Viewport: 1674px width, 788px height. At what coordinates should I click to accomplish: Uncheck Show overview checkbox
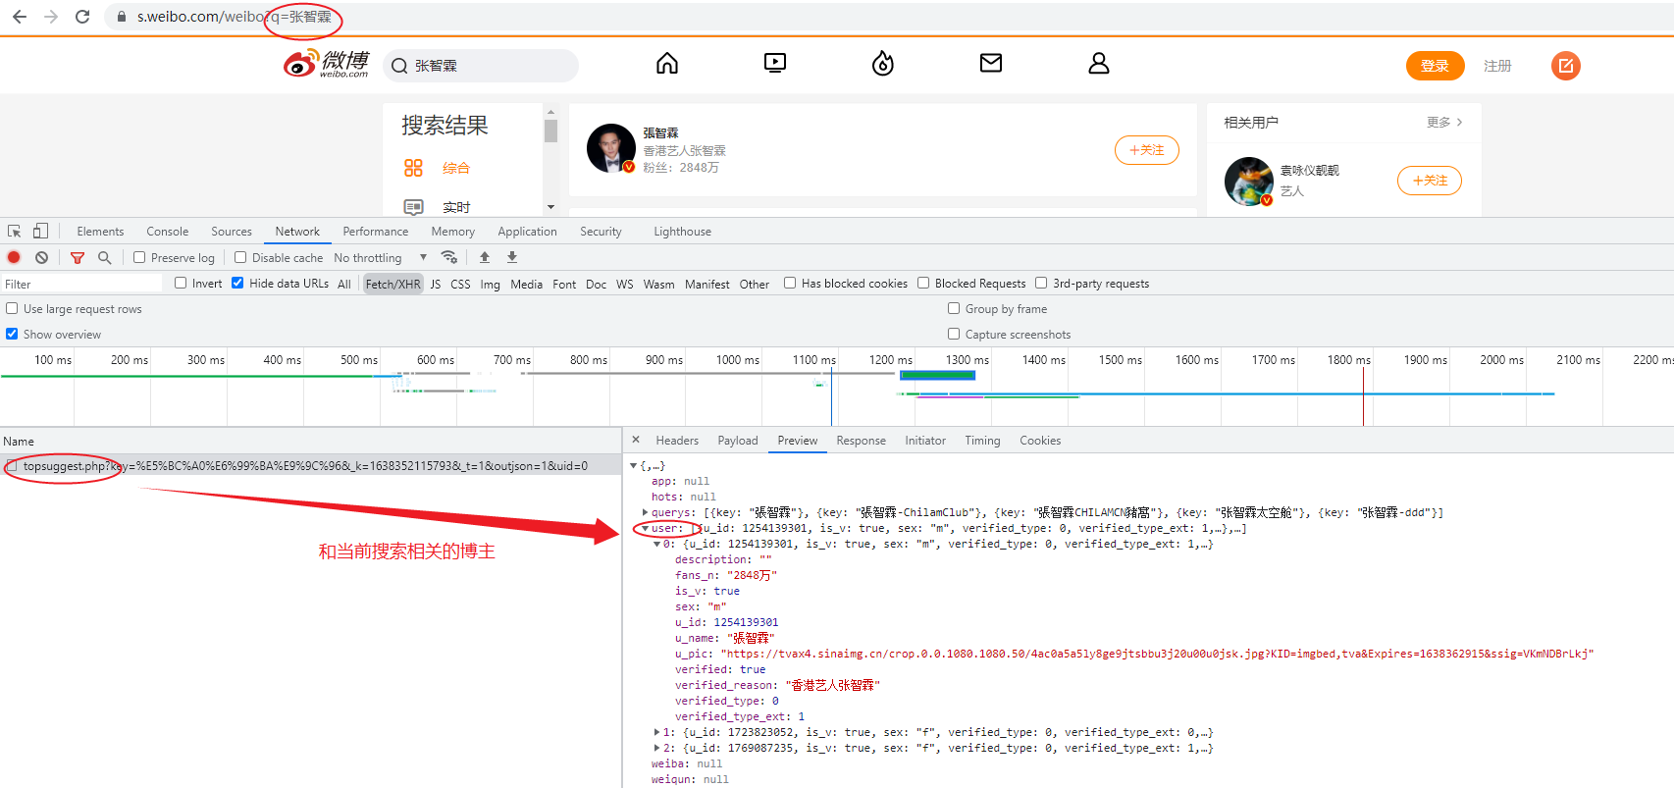coord(12,334)
